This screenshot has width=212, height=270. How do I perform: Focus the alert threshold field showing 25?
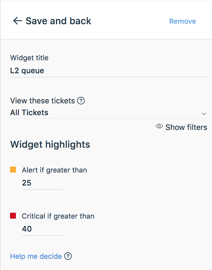pyautogui.click(x=42, y=183)
